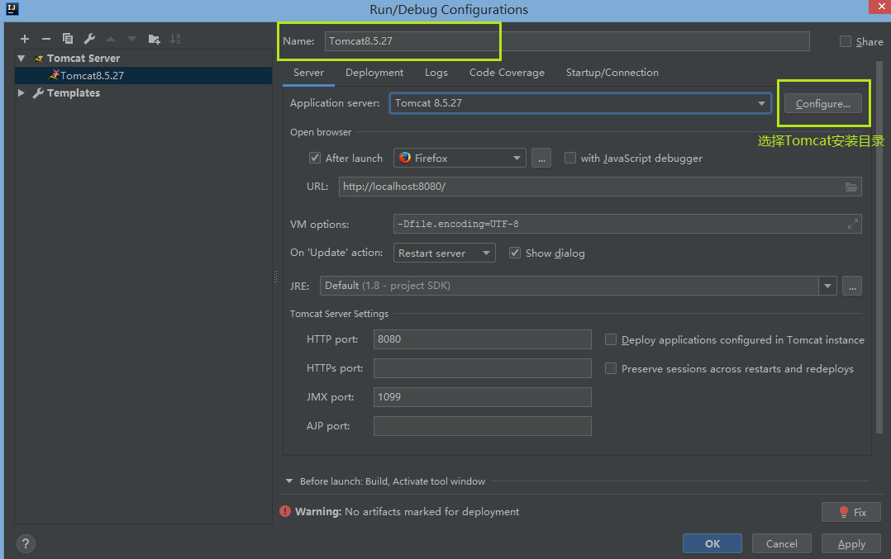Open edit defaults with the wrench icon

click(89, 39)
